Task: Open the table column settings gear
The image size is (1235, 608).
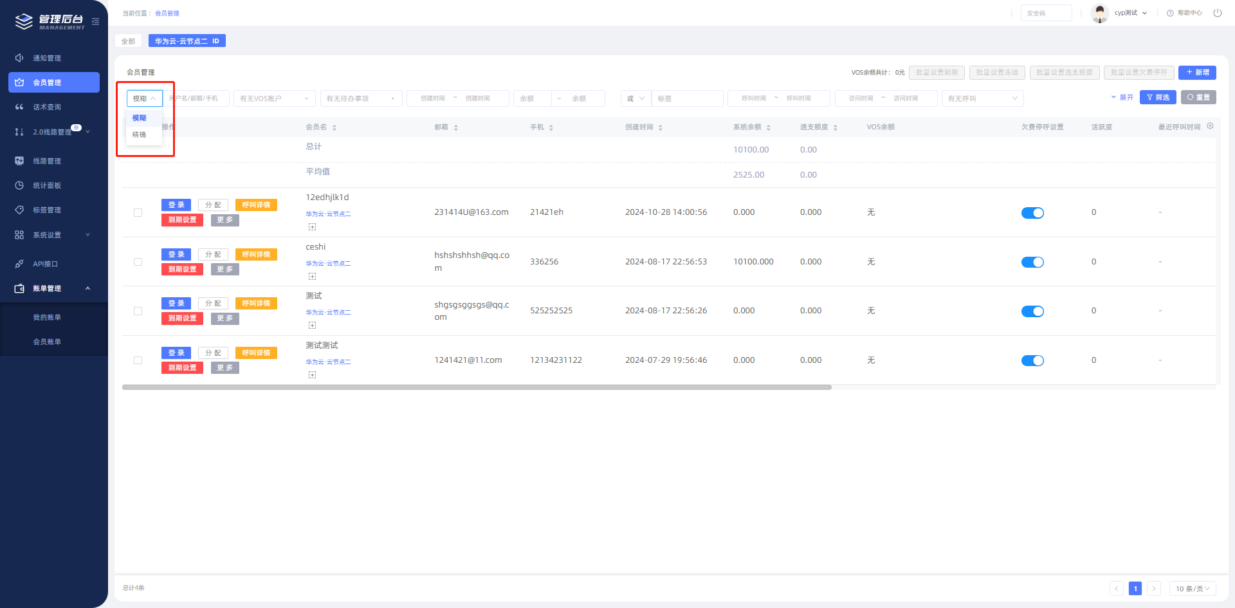Action: [1211, 126]
